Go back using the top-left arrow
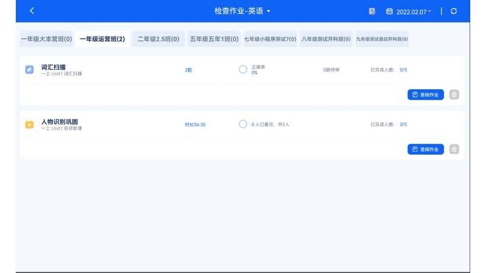This screenshot has width=486, height=273. pyautogui.click(x=32, y=11)
